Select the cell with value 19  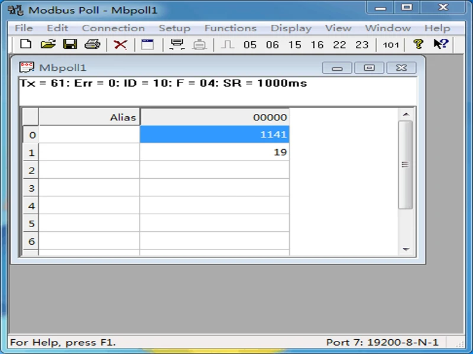click(215, 152)
